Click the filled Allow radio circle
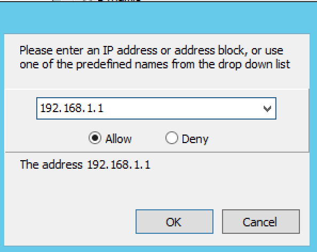 95,138
